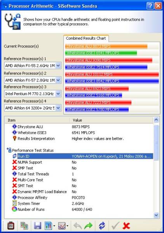This screenshot has width=164, height=233.
Task: Click the blue refresh arrows in toolbar
Action: pyautogui.click(x=102, y=226)
